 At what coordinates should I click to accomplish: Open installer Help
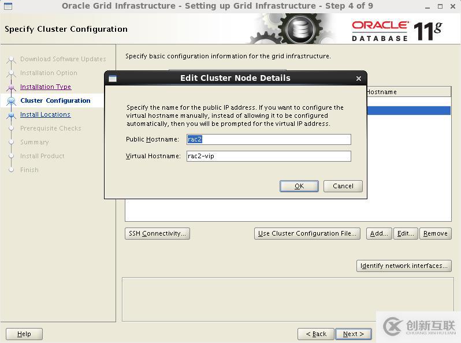(x=24, y=334)
